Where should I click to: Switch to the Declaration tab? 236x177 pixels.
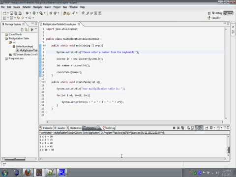click(x=74, y=128)
